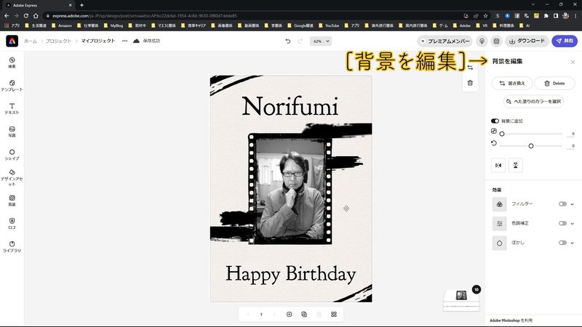Viewport: 582px width, 327px height.
Task: Go to プロジェクト breadcrumb
Action: point(58,41)
